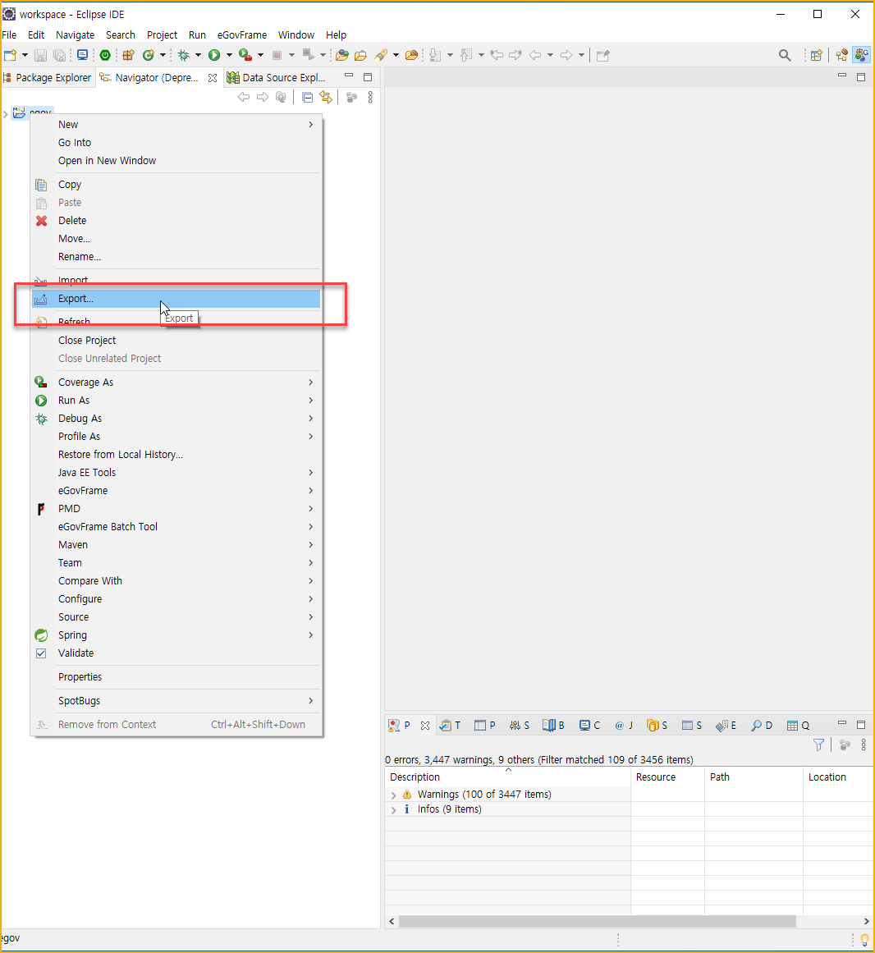Click the new package toolbar icon
This screenshot has width=875, height=953.
coord(127,55)
